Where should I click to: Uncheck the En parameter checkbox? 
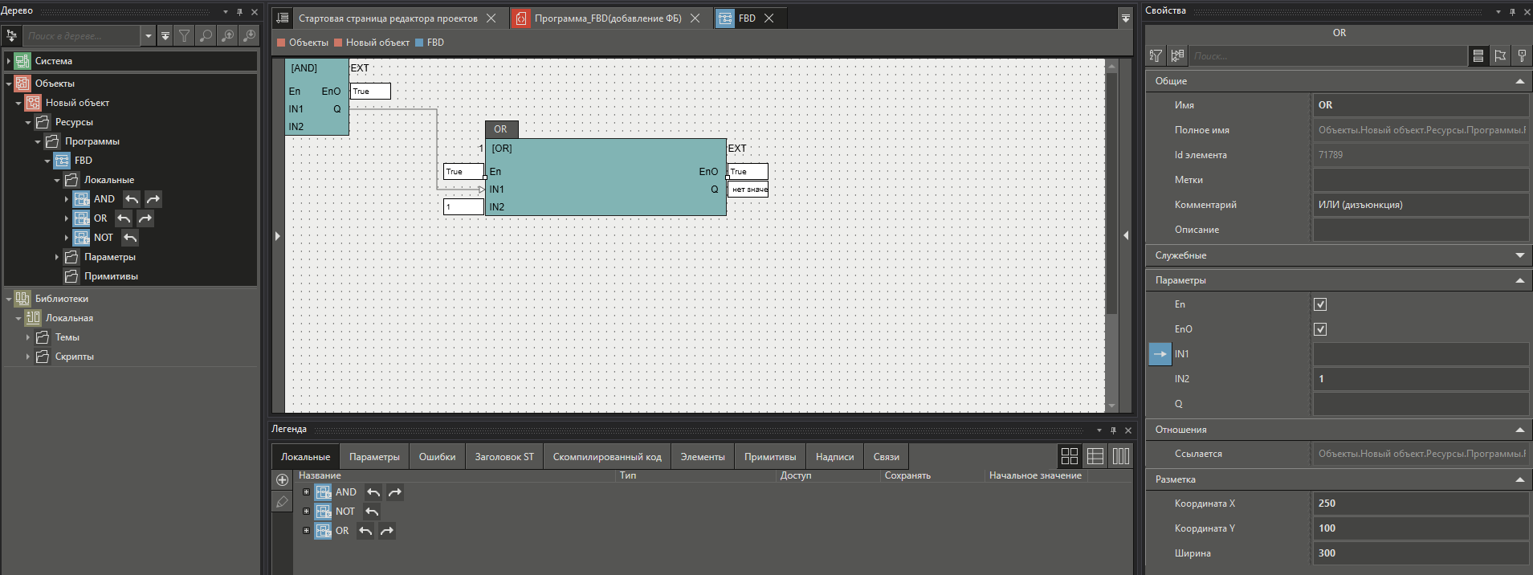tap(1320, 304)
